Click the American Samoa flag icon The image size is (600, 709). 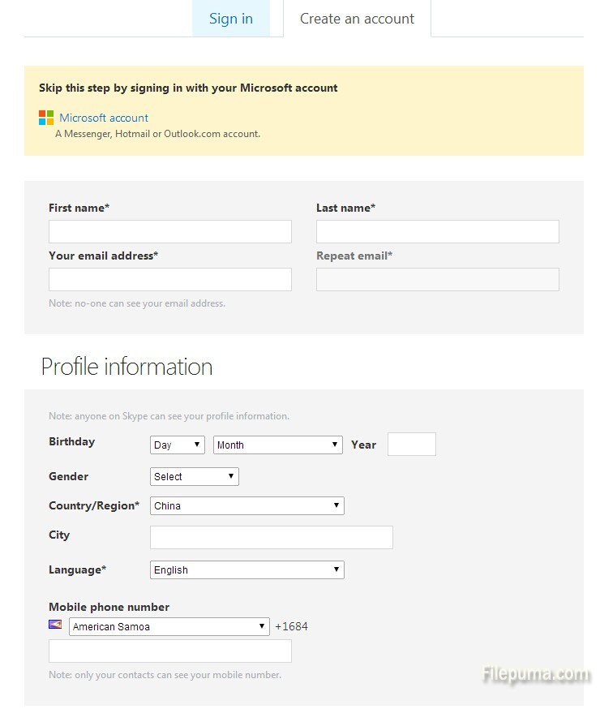pyautogui.click(x=55, y=625)
